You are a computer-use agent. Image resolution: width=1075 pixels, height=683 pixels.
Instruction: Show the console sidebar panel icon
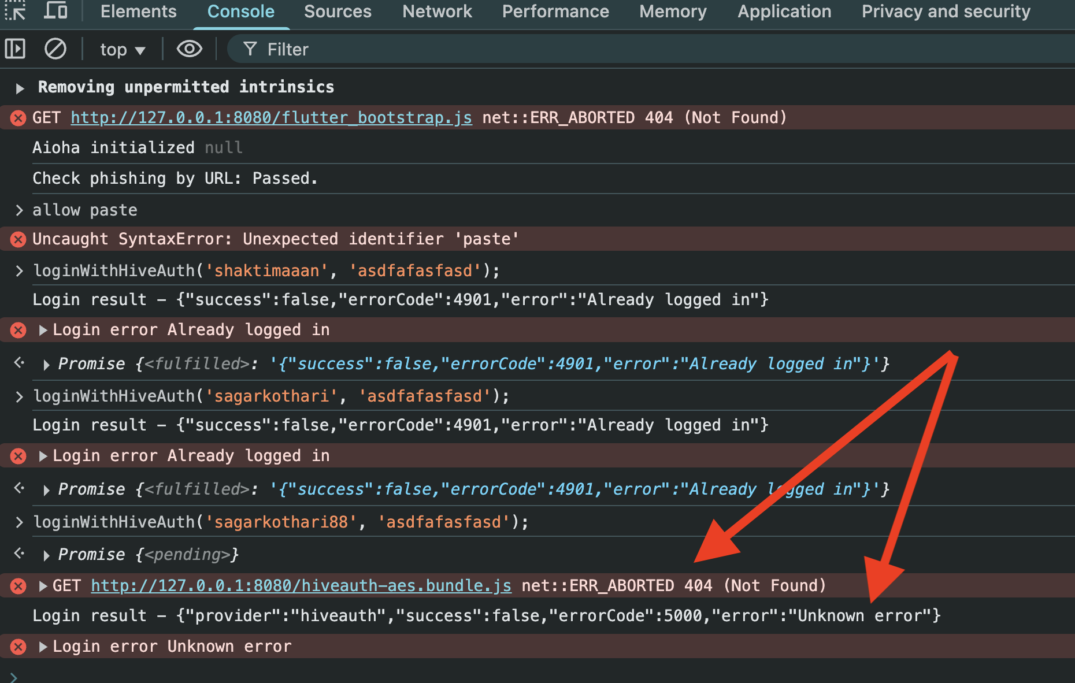click(x=15, y=49)
